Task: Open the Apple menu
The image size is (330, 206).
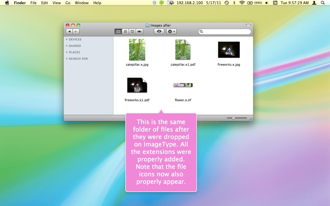Action: point(7,3)
